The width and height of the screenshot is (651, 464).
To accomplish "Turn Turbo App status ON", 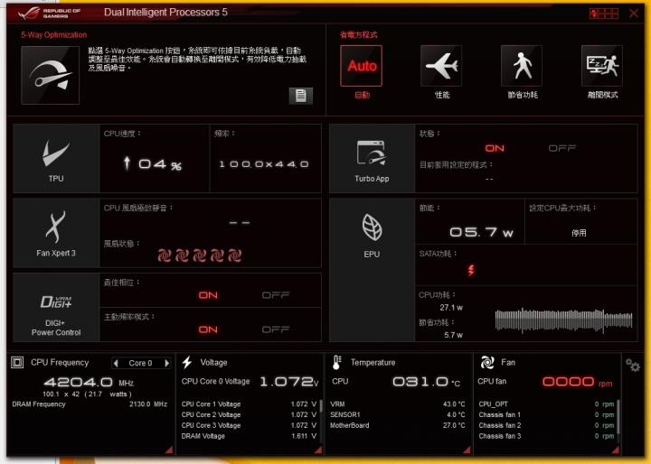I will [x=495, y=148].
